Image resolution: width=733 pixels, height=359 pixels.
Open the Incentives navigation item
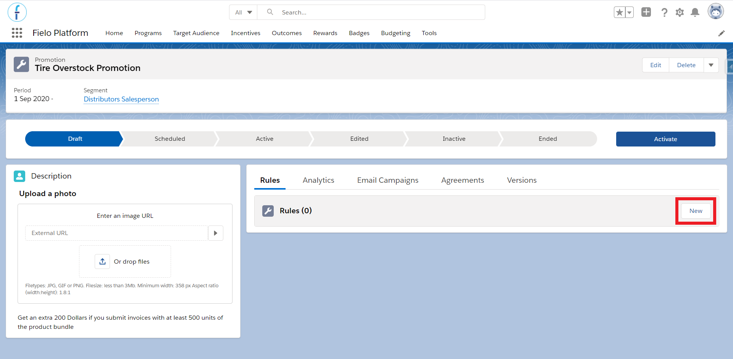pyautogui.click(x=245, y=33)
